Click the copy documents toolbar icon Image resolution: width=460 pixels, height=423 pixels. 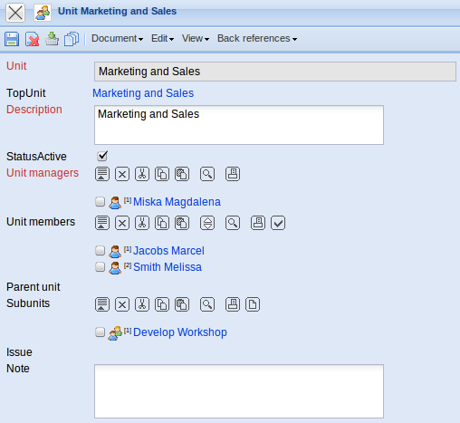pyautogui.click(x=72, y=39)
